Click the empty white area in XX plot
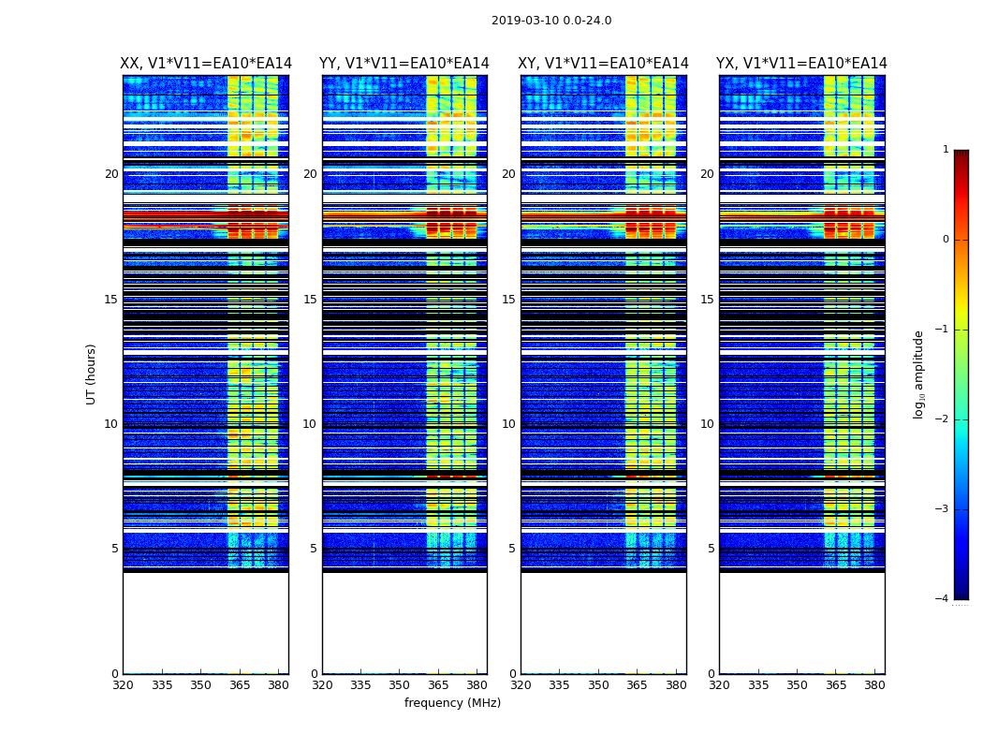The width and height of the screenshot is (983, 749). 205,623
